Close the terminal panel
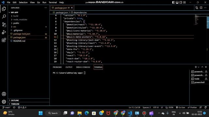This screenshot has width=209, height=117. tap(206, 67)
